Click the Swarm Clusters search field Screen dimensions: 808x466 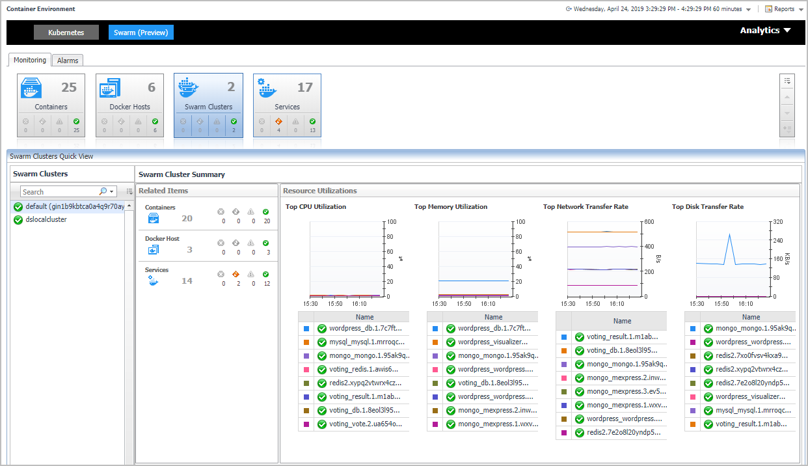pyautogui.click(x=59, y=192)
